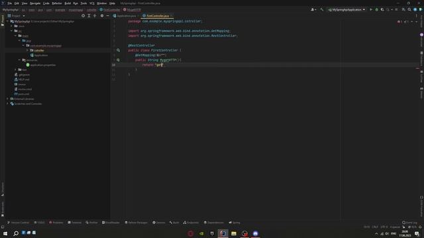Image resolution: width=424 pixels, height=238 pixels.
Task: Select the .gitignore file in tree
Action: click(22, 75)
